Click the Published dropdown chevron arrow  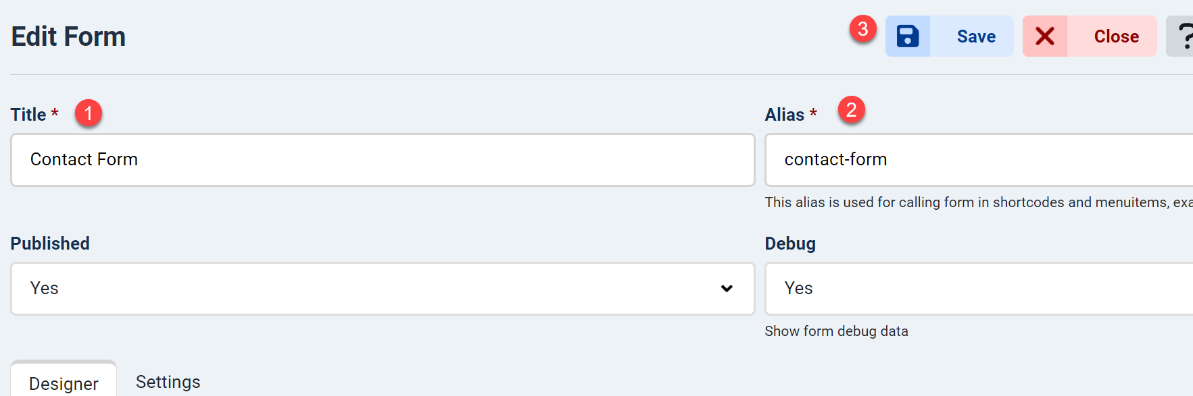click(x=727, y=289)
